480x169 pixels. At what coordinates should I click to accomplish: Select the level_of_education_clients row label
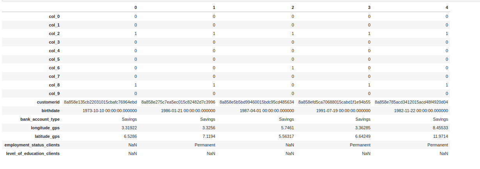[33, 153]
